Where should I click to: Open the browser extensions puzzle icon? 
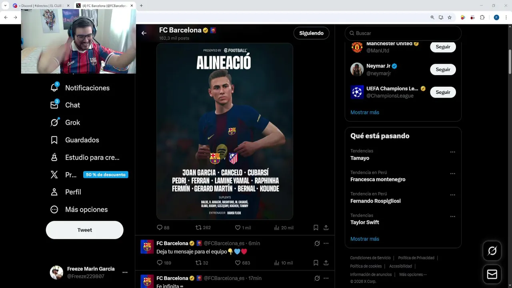(x=482, y=18)
